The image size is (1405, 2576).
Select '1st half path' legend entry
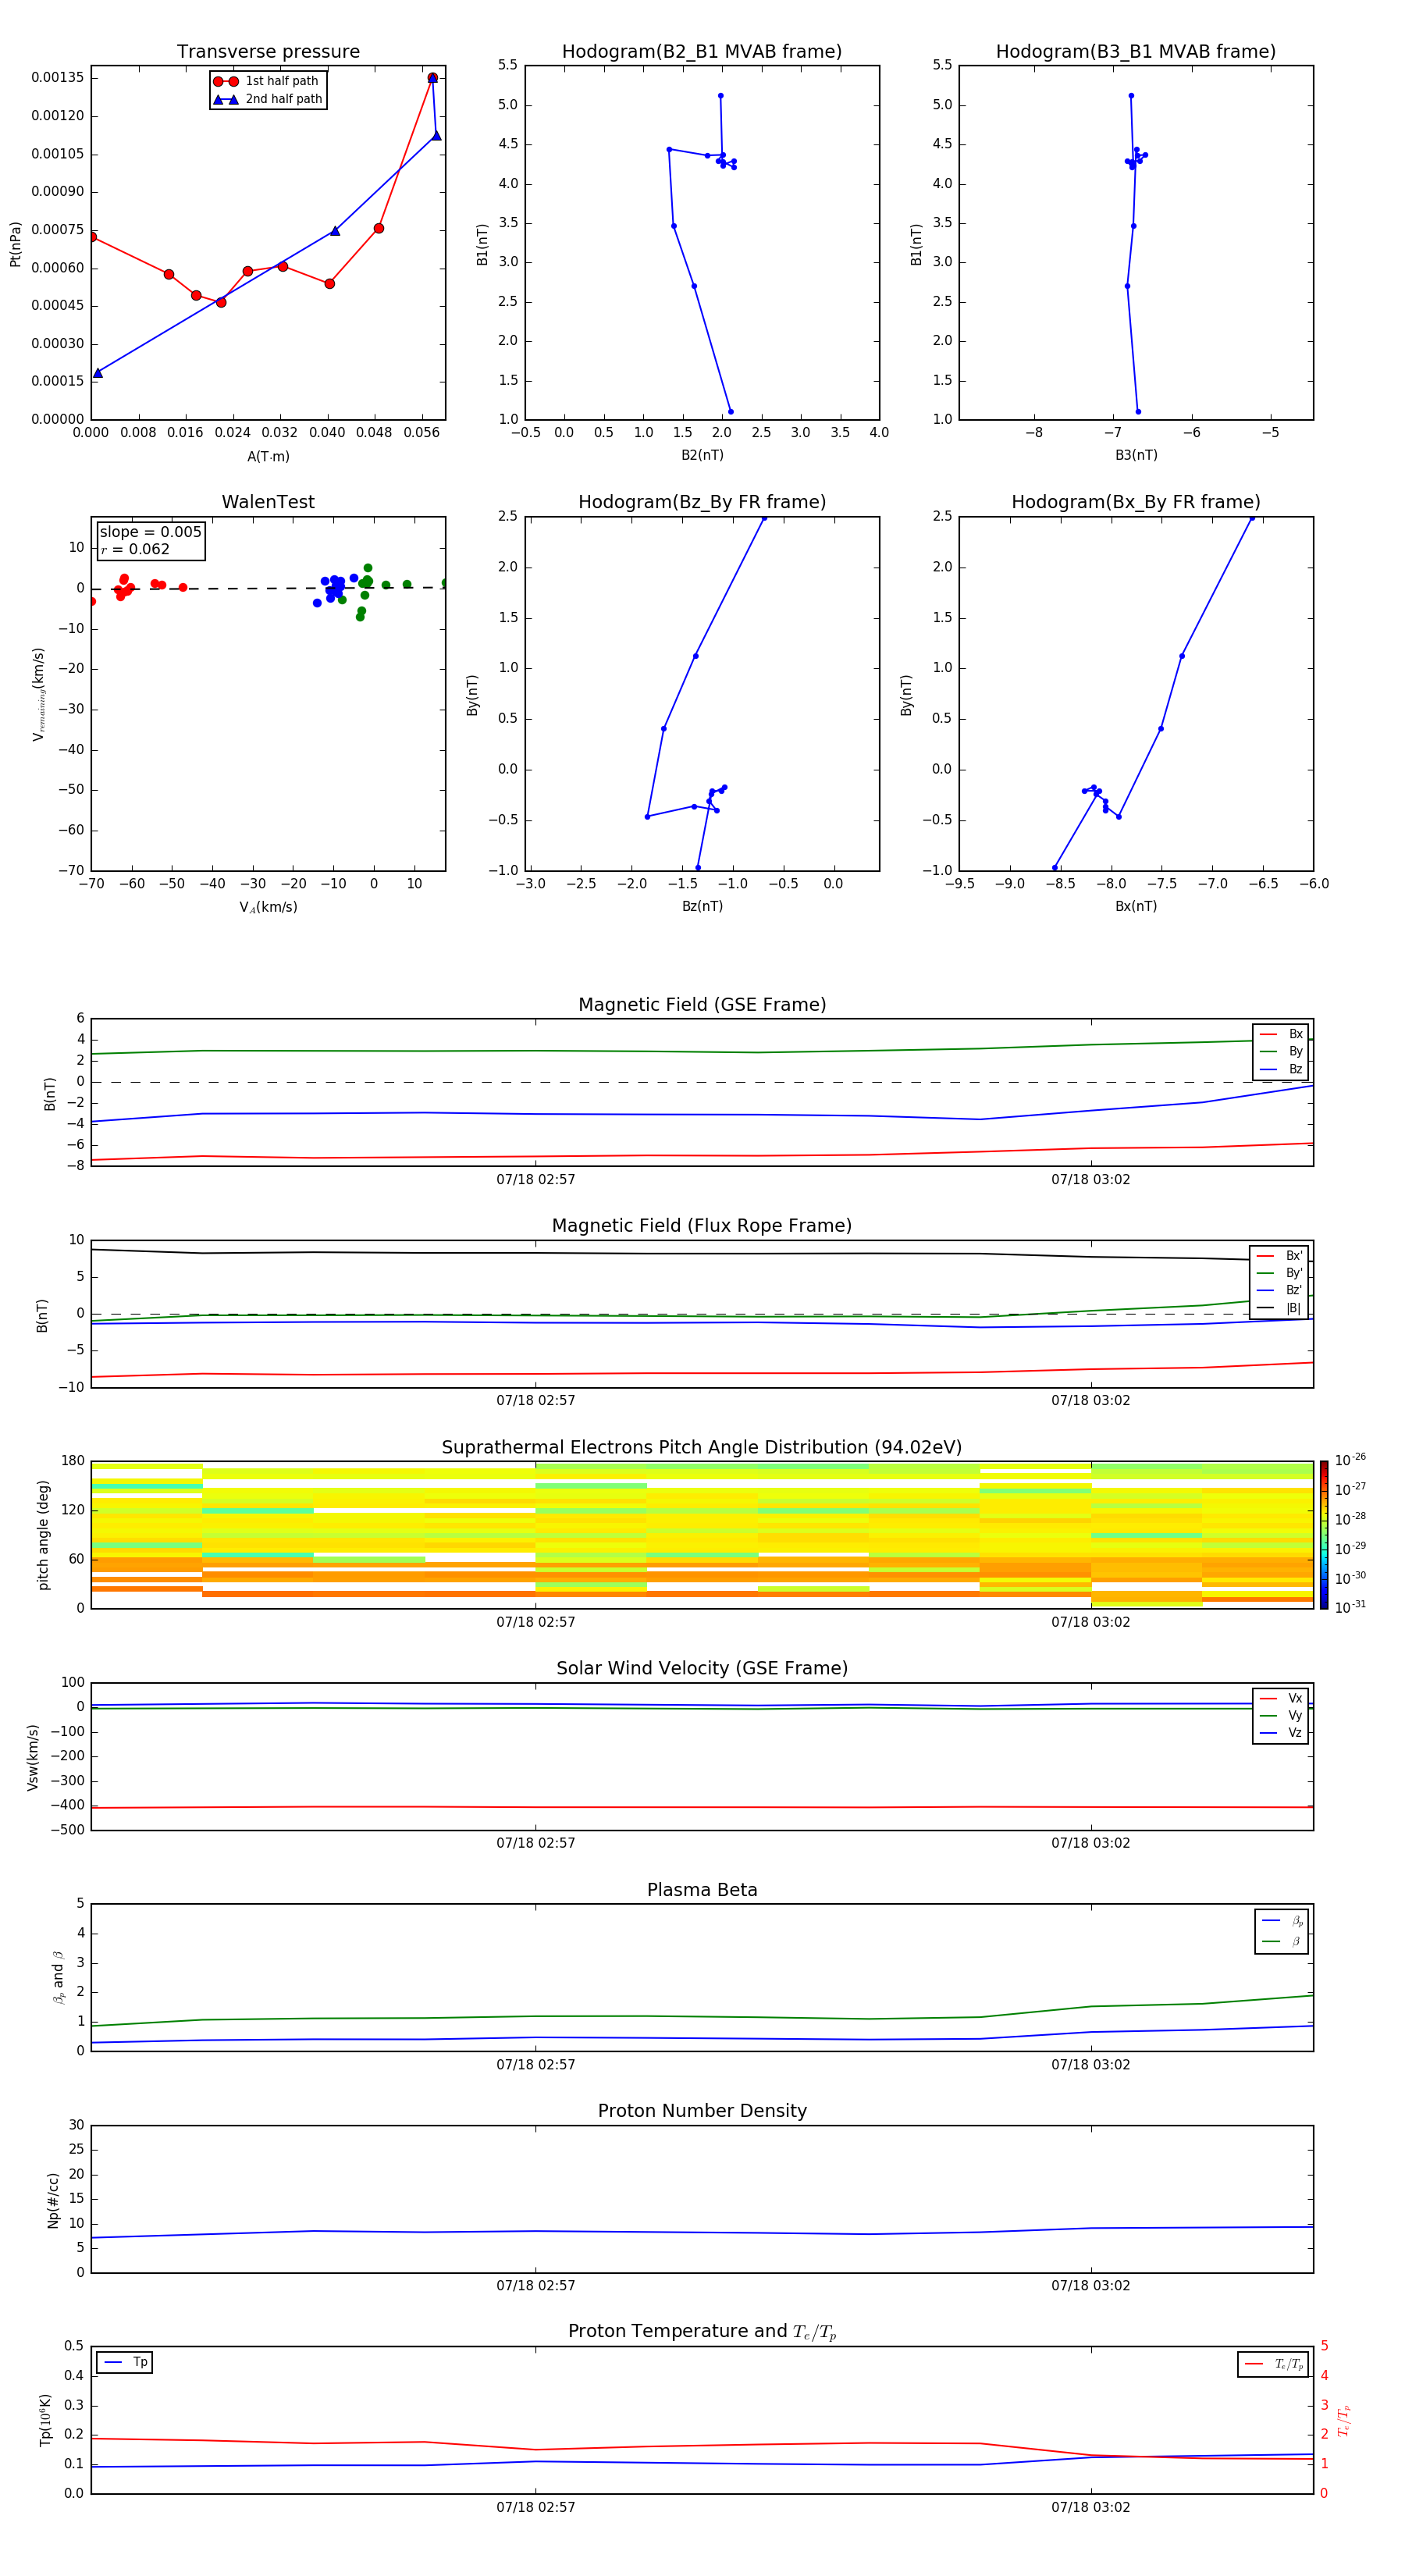[268, 81]
